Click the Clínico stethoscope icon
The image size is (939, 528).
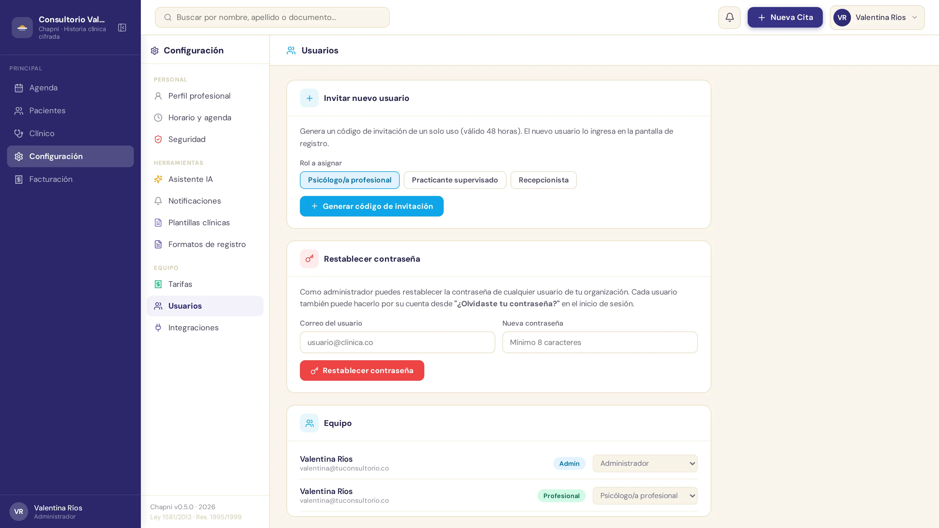coord(18,133)
